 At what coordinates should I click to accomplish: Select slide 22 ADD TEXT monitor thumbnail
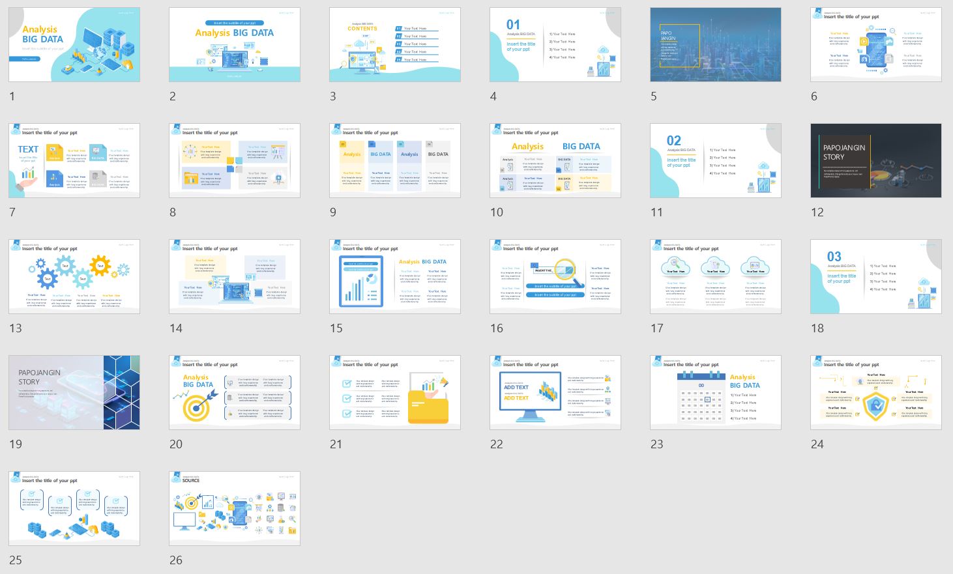555,392
